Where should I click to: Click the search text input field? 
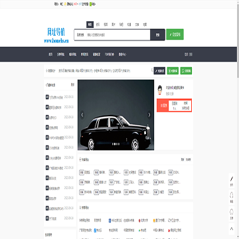pos(118,35)
